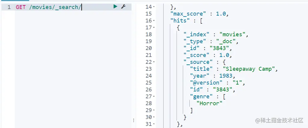This screenshot has height=128, width=308.
Task: Click the "_source" key text
Action: click(x=198, y=62)
